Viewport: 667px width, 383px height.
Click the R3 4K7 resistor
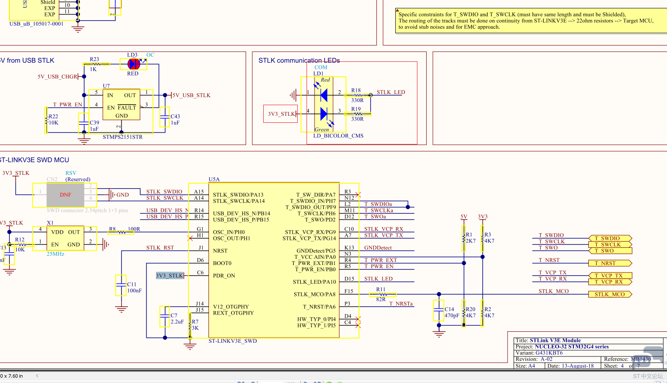[x=482, y=238]
